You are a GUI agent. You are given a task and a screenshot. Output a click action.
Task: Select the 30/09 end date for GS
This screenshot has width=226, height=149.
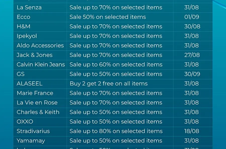click(192, 74)
